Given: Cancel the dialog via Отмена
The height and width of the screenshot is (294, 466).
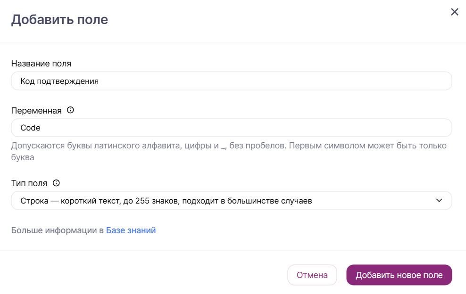Looking at the screenshot, I should pyautogui.click(x=312, y=275).
